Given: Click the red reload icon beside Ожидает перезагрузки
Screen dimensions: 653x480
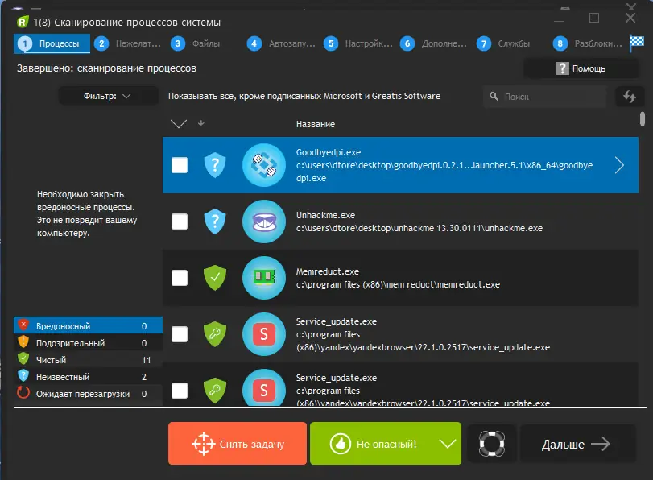Looking at the screenshot, I should [23, 392].
